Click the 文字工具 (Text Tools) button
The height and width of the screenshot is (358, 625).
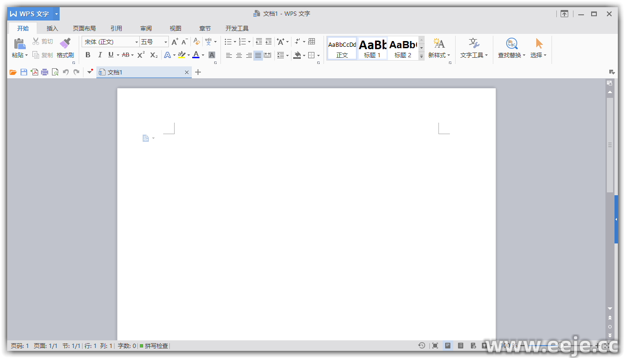tap(474, 49)
